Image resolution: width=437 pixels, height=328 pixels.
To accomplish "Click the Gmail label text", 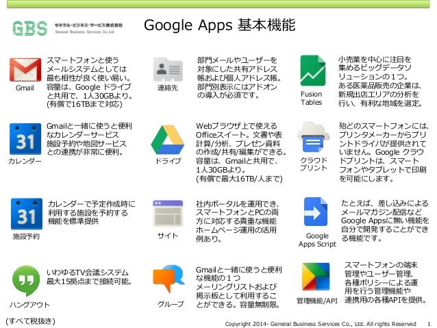I will 25,88.
